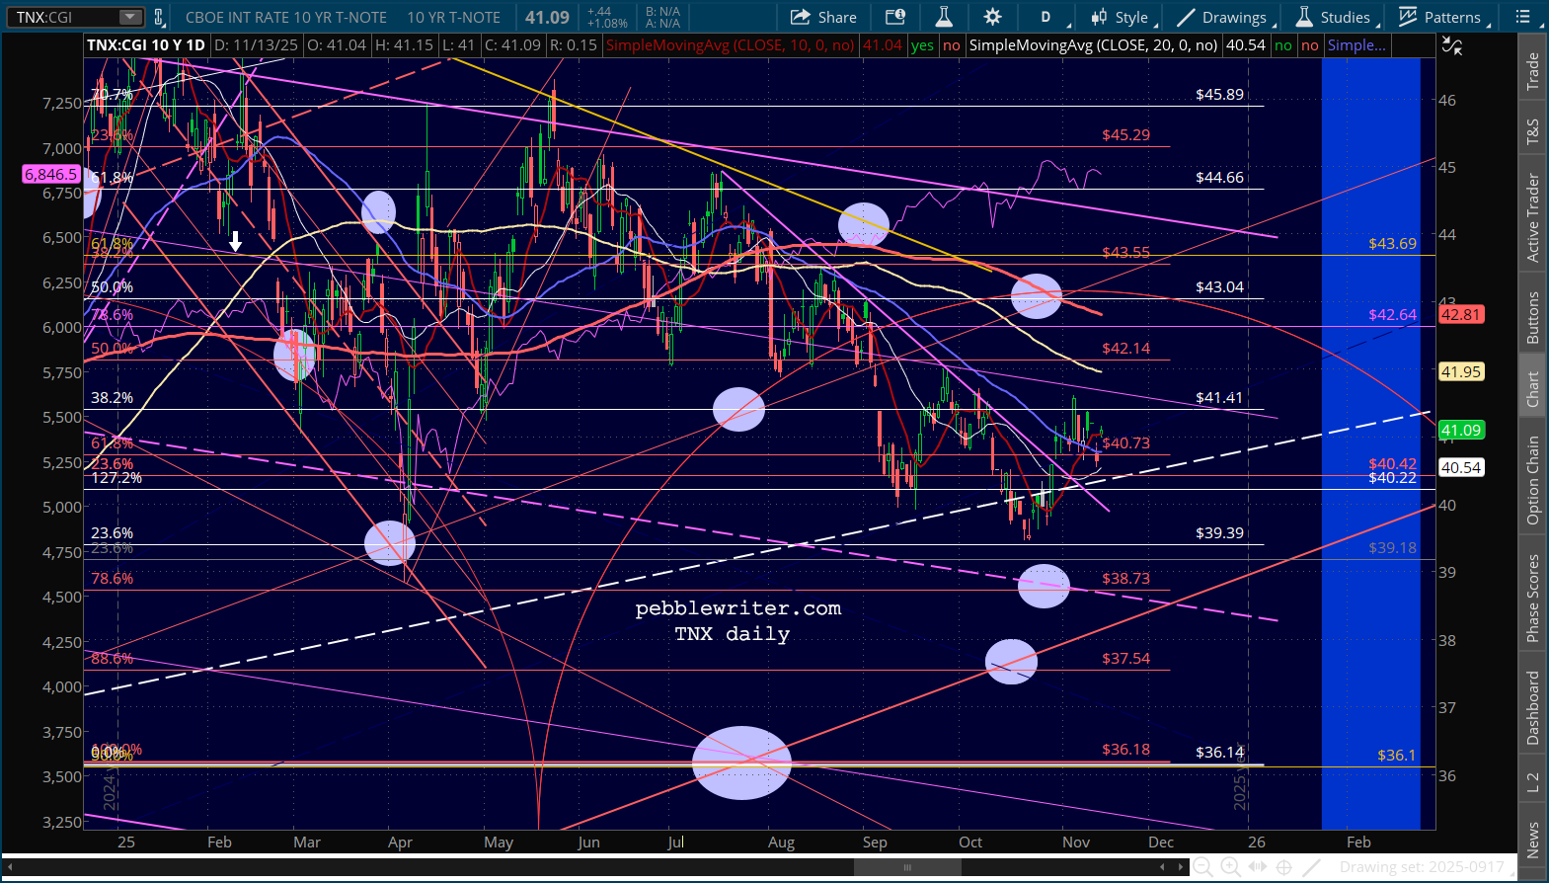Viewport: 1549px width, 883px height.
Task: Expand the TNX:CGI symbol dropdown arrow
Action: [130, 17]
